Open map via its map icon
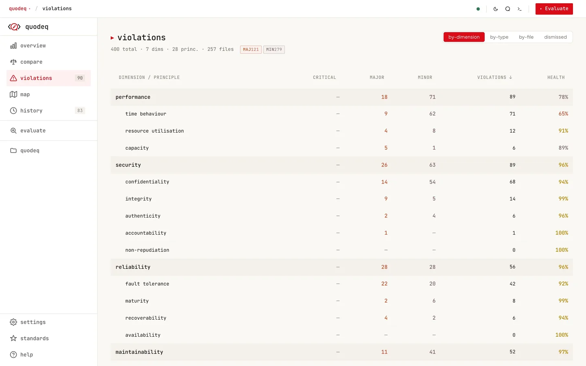The width and height of the screenshot is (586, 366). [13, 94]
